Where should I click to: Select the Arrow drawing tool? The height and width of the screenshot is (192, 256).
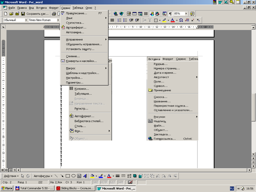(62, 176)
